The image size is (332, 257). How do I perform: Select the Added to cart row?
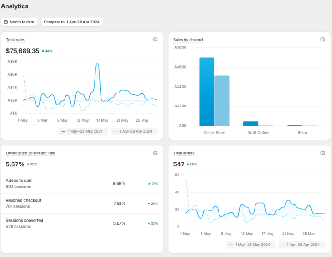(82, 184)
